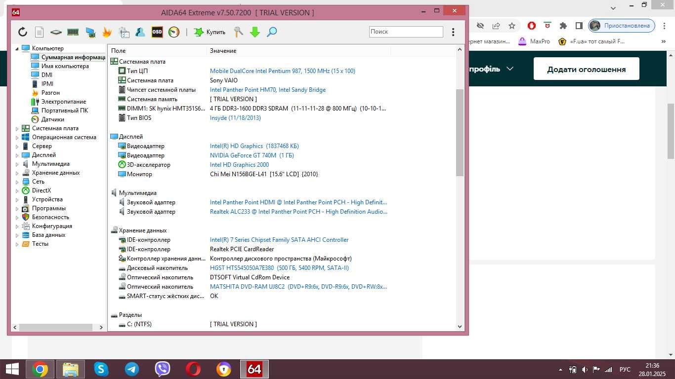Click the magnifier search toolbar icon
The image size is (675, 379).
[272, 32]
